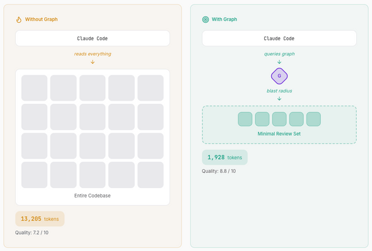
Task: Select the Claude Code box in the Without Graph panel
Action: [93, 38]
